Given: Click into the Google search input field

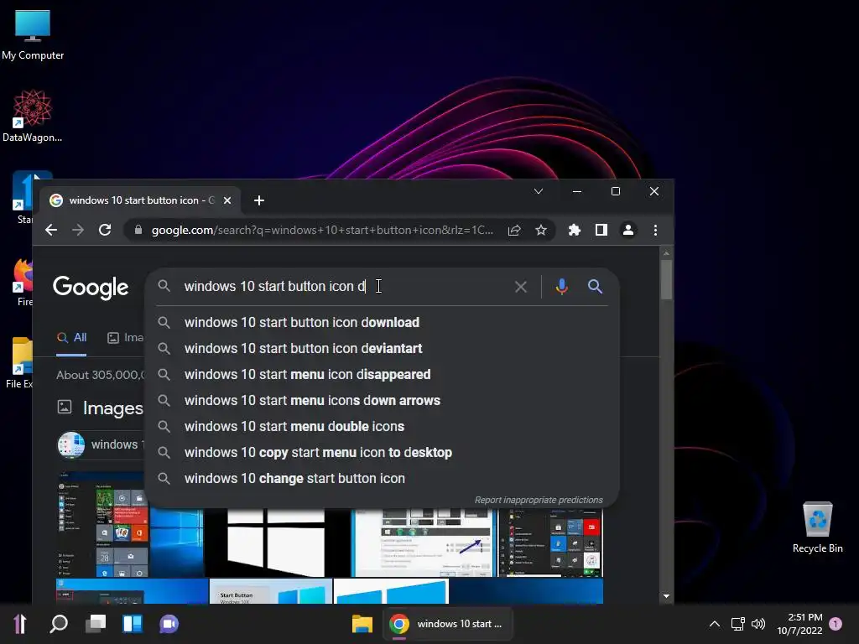Looking at the screenshot, I should tap(345, 287).
